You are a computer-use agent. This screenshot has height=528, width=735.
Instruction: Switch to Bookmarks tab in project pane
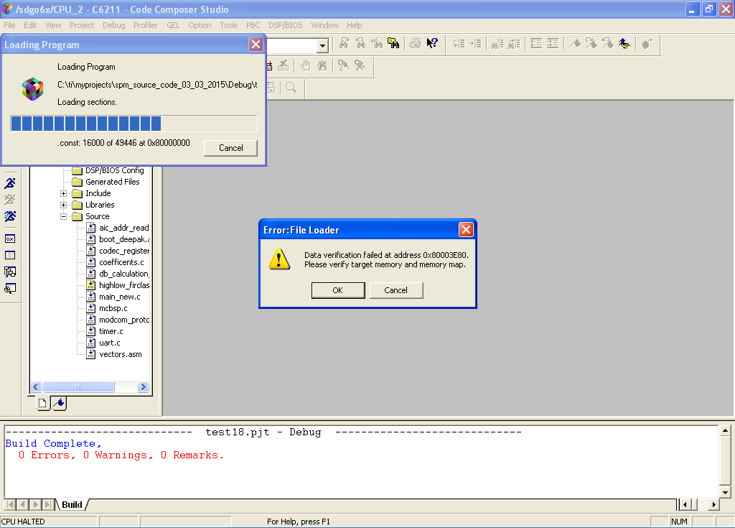pyautogui.click(x=59, y=403)
